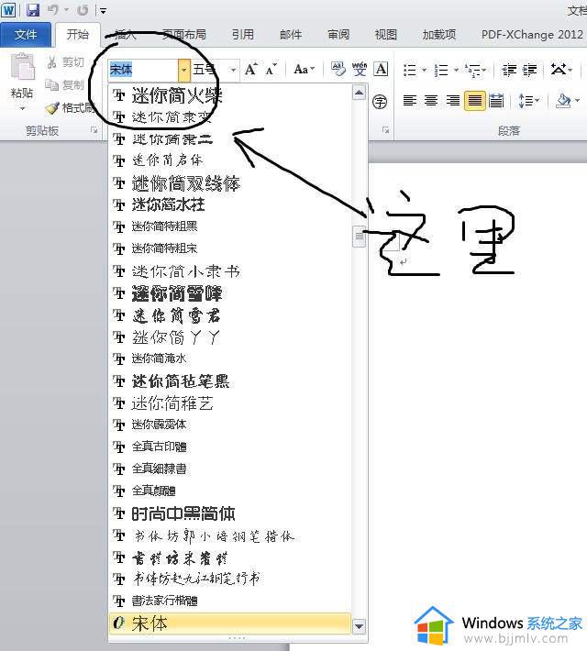Select highlighted 宋体 font entry
Image resolution: width=587 pixels, height=651 pixels.
pyautogui.click(x=229, y=623)
